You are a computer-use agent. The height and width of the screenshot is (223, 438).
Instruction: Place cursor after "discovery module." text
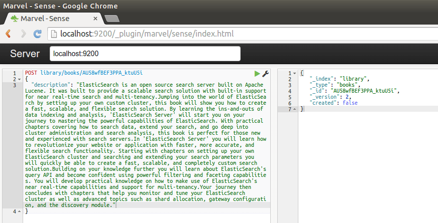coord(116,205)
